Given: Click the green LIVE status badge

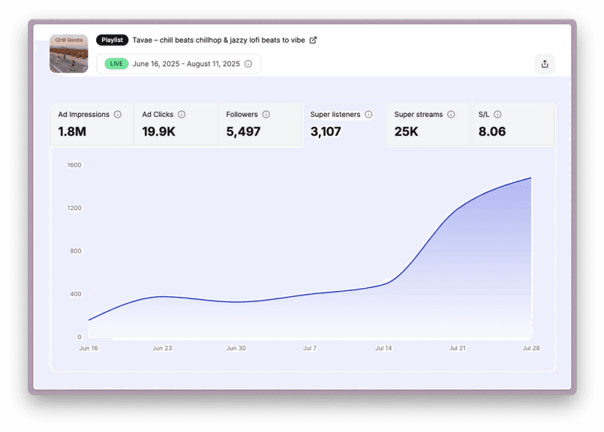Looking at the screenshot, I should 115,64.
